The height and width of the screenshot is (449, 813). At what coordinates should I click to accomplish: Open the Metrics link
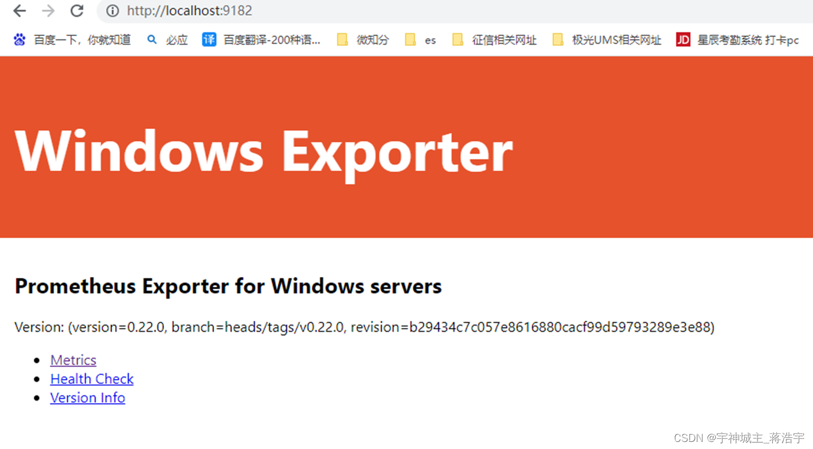73,360
